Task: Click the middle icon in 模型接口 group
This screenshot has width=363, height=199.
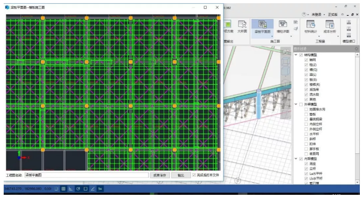Action: 349,29
